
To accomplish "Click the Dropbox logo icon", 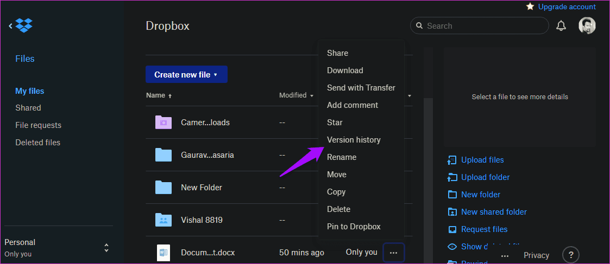I will click(x=24, y=25).
